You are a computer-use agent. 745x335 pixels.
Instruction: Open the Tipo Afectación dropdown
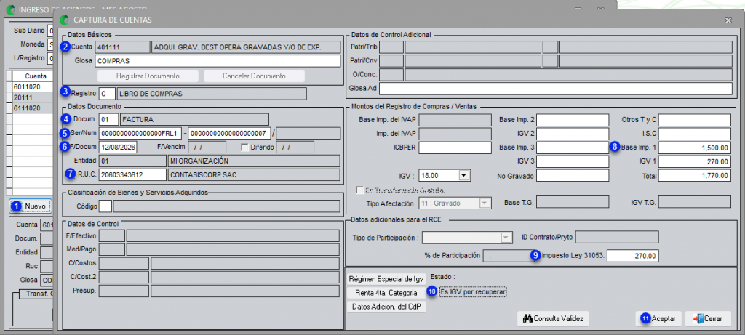485,203
